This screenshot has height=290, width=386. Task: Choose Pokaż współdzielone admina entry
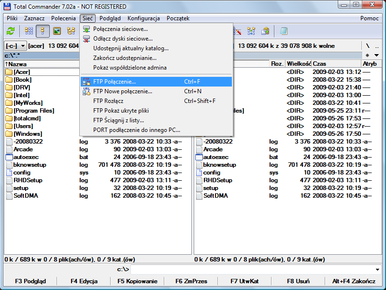click(x=156, y=68)
